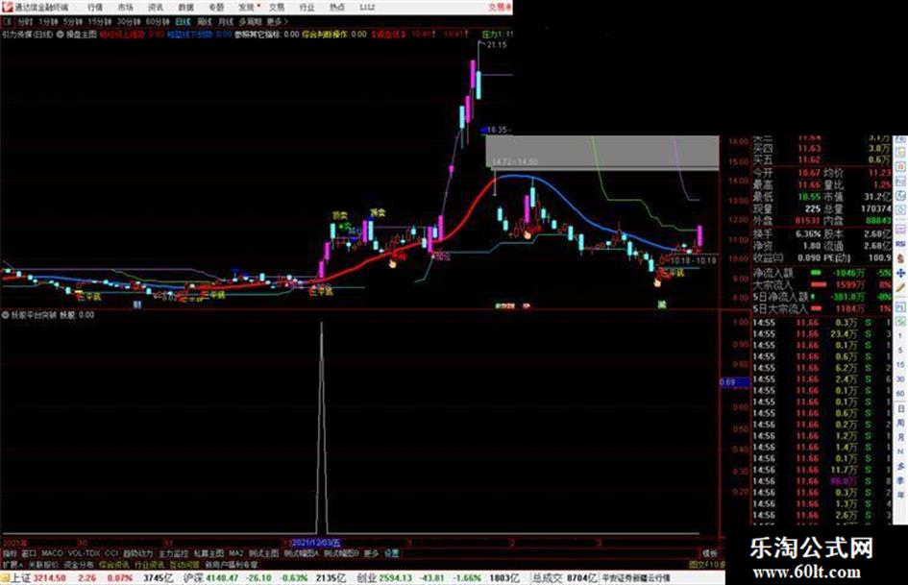Image resolution: width=908 pixels, height=585 pixels.
Task: Open the 行情 menu
Action: click(95, 8)
